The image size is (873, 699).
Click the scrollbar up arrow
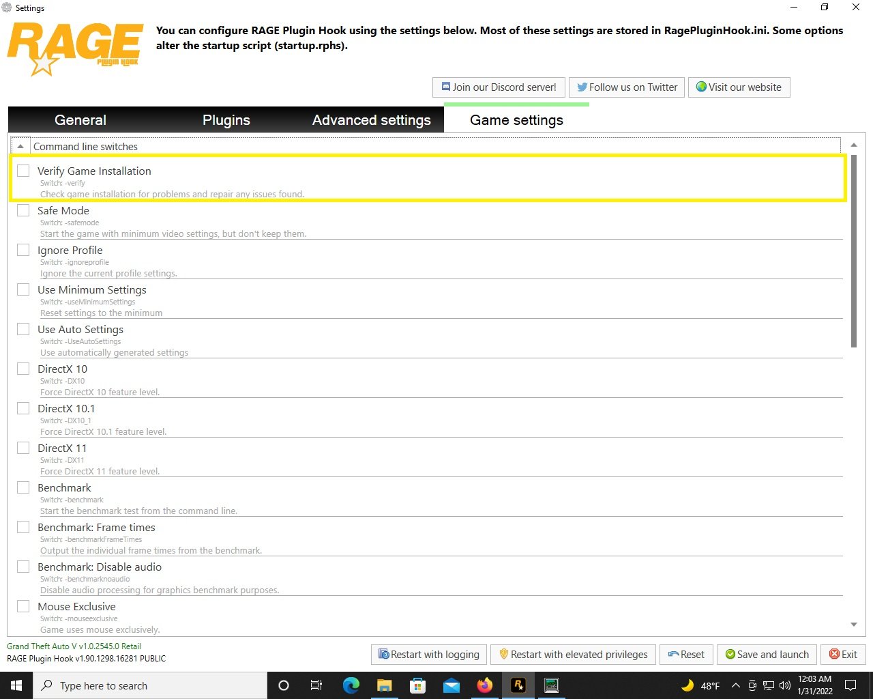854,145
